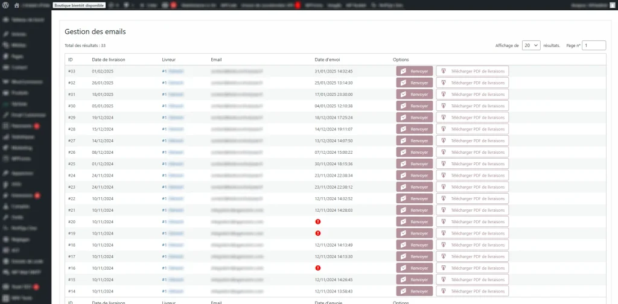Click the download icon in row #30 PDF button
Screen dimensions: 618x304
pyautogui.click(x=444, y=106)
